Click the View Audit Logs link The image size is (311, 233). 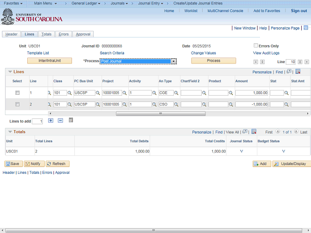(266, 53)
